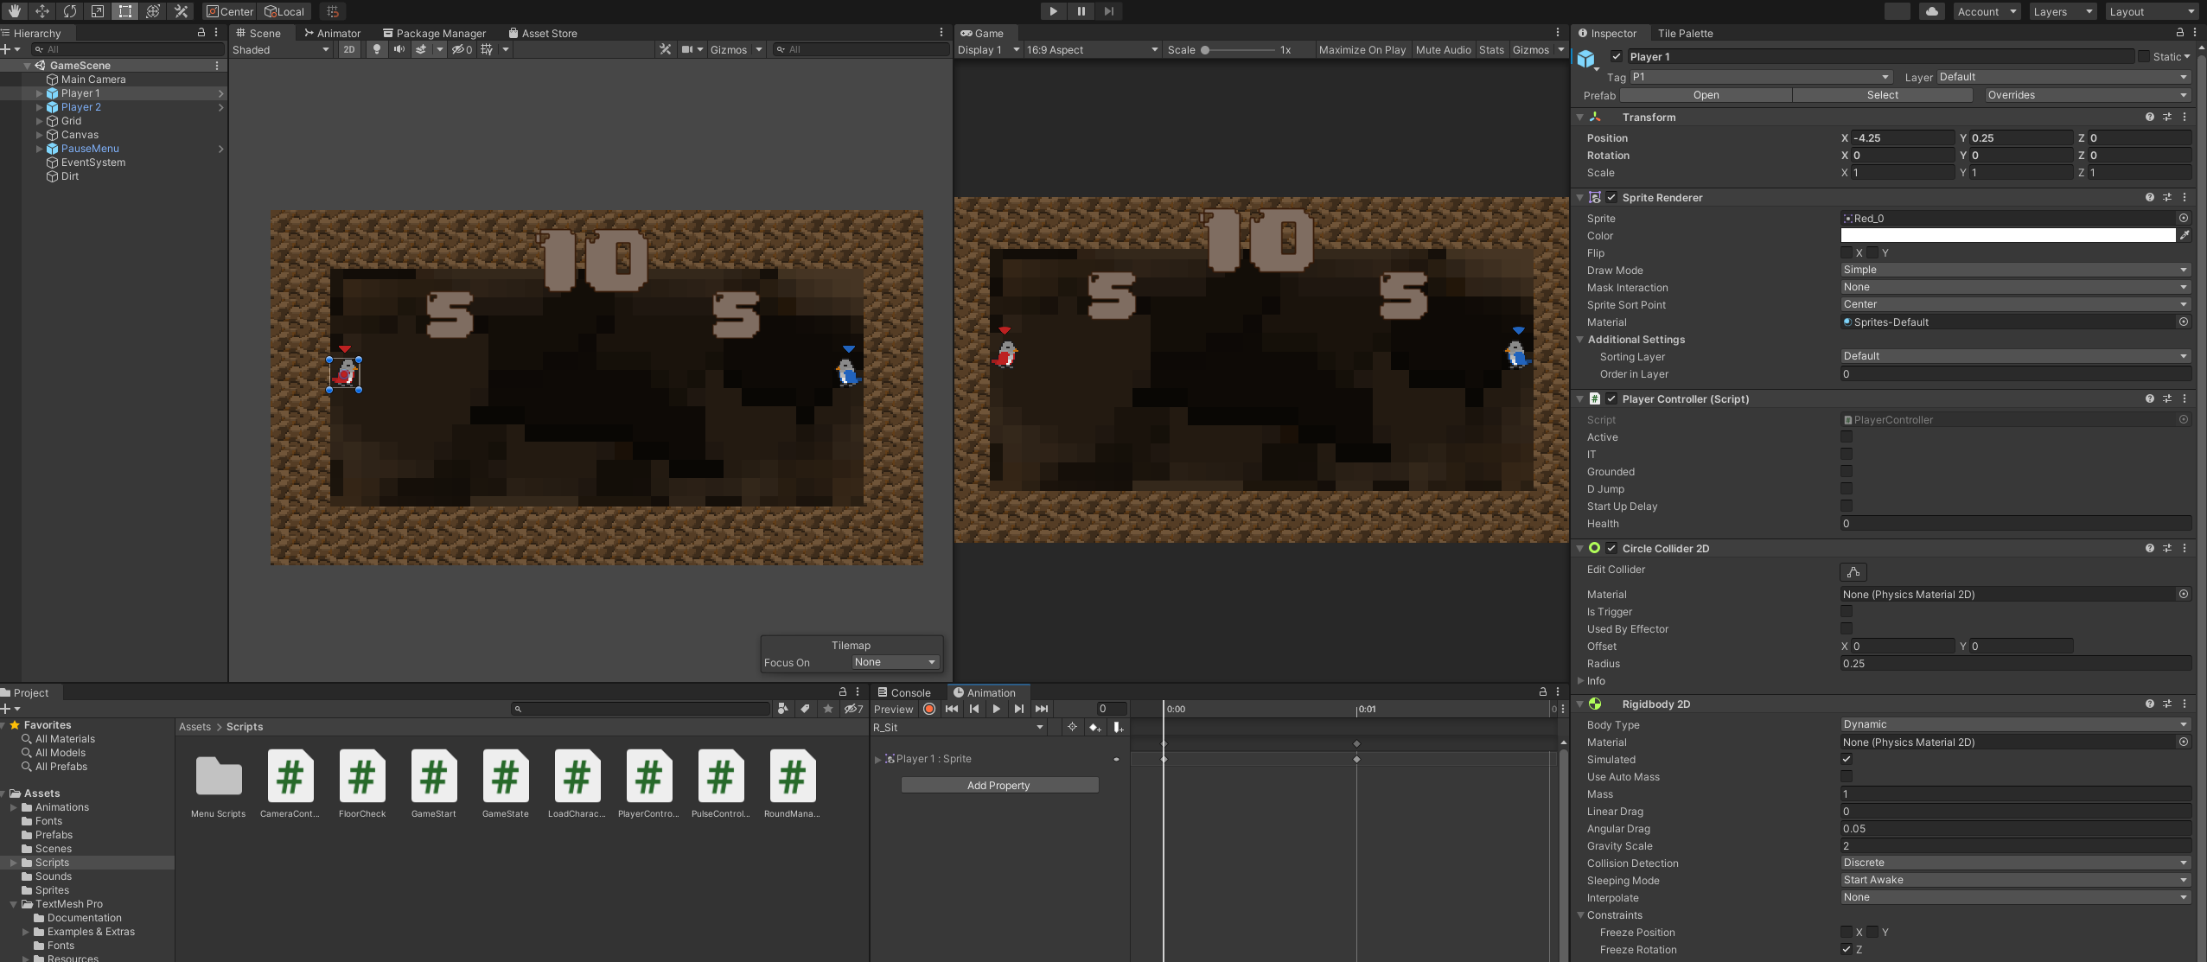Toggle the Simulated checkbox

click(x=1847, y=760)
